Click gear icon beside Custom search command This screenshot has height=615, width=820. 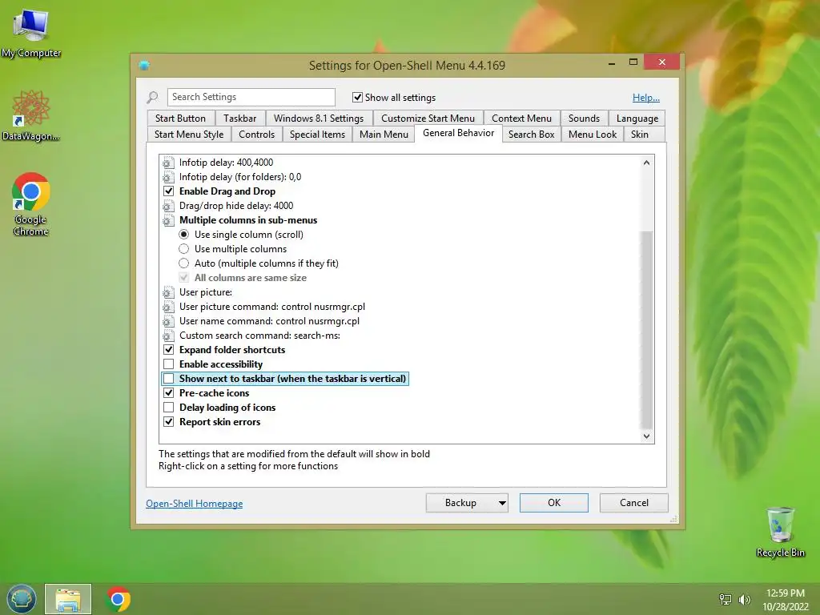coord(168,336)
